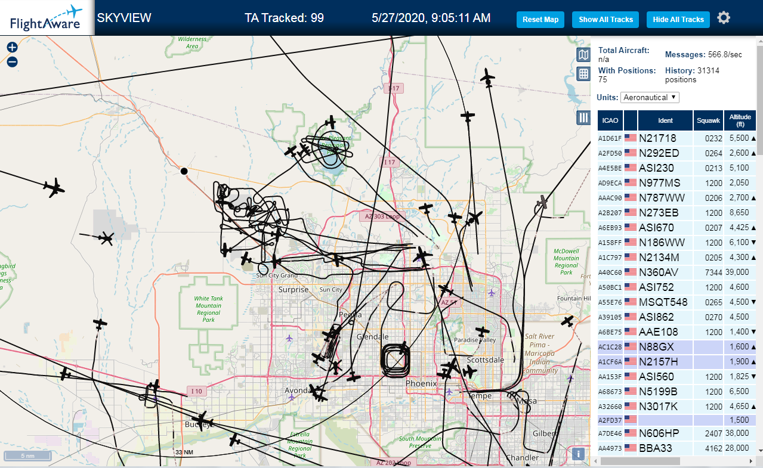Screen dimensions: 763x468
Task: Click ICAO code A1D61F cell
Action: click(x=610, y=138)
